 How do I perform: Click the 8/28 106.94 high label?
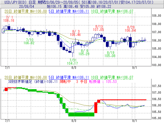(x=130, y=29)
